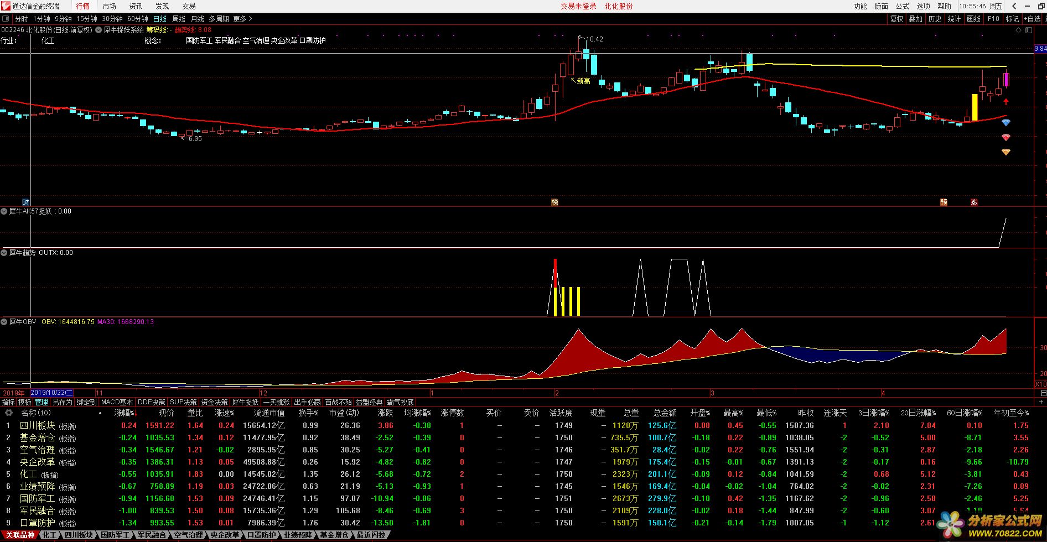This screenshot has height=542, width=1047.
Task: Click the 涨 marker at chart bottom
Action: (x=974, y=202)
